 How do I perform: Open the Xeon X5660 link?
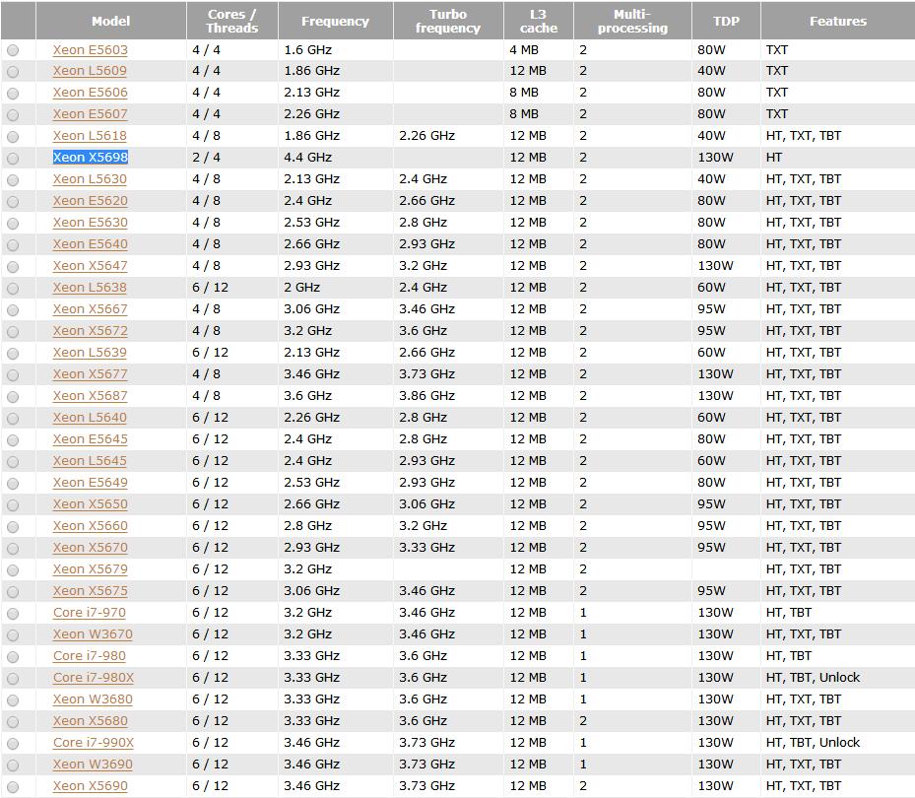click(90, 525)
